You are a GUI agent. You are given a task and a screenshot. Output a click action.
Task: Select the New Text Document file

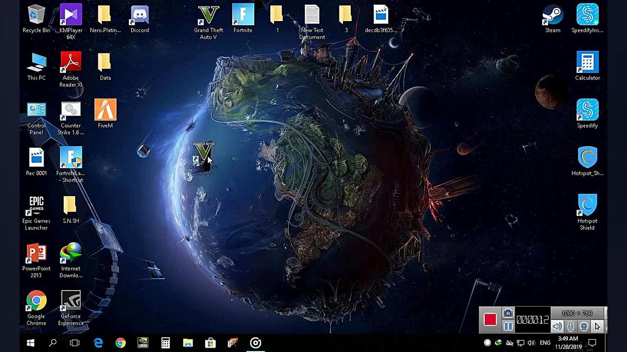tap(312, 22)
